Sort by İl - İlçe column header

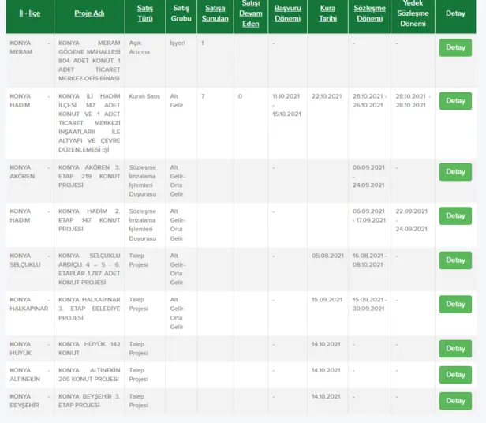pos(30,13)
